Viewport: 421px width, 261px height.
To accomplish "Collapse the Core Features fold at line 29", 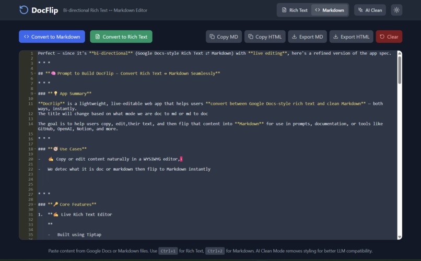I will [x=35, y=205].
